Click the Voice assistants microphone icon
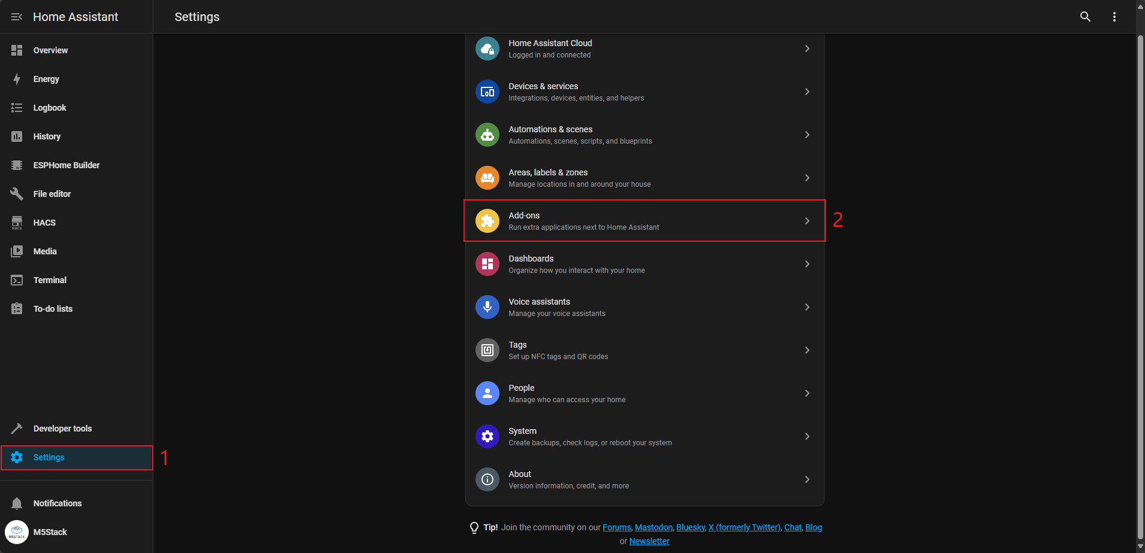The image size is (1145, 553). tap(487, 307)
